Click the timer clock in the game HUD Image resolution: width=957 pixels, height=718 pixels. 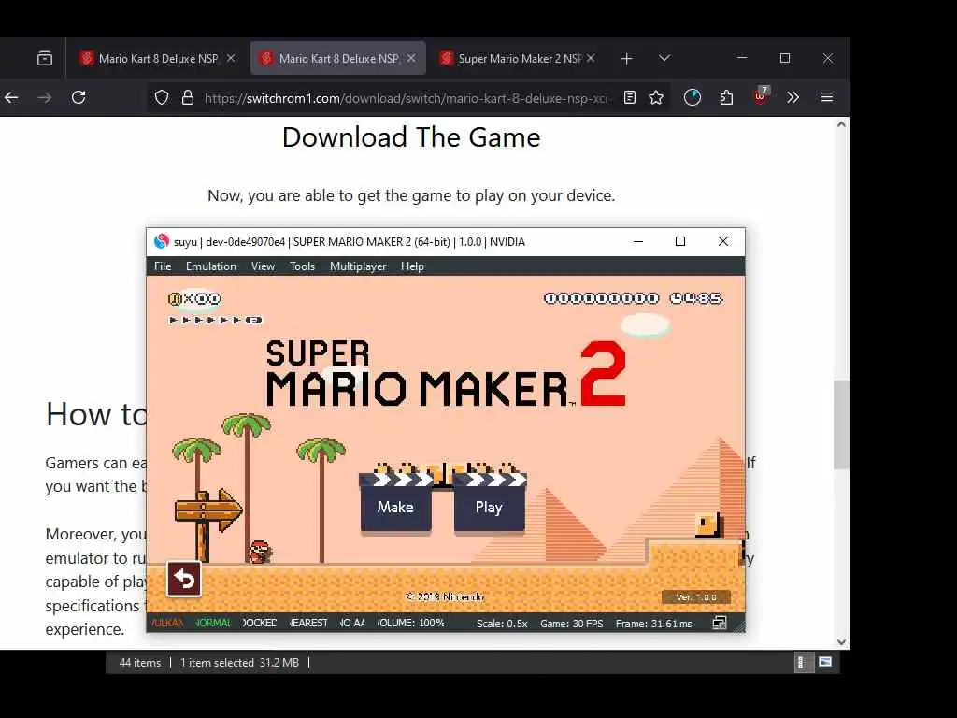click(695, 298)
